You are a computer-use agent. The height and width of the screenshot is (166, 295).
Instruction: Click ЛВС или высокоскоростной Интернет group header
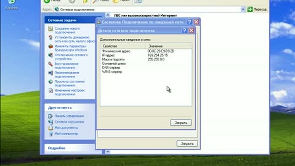[x=146, y=15]
